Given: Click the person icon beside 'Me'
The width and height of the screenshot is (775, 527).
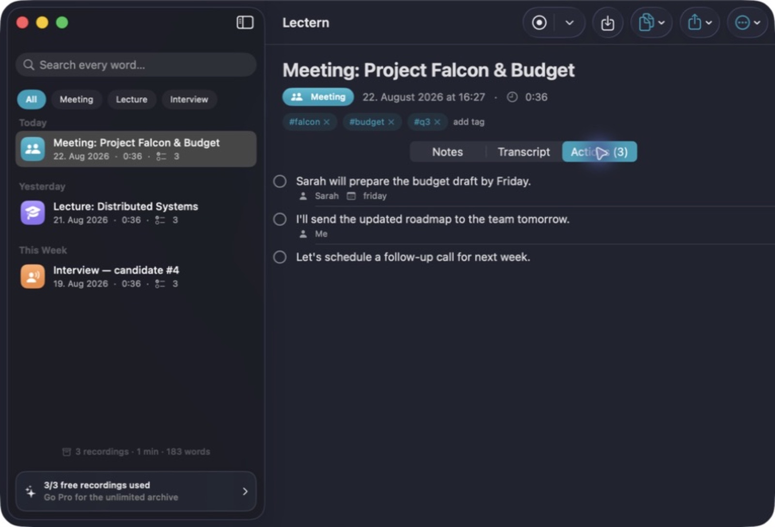Looking at the screenshot, I should tap(303, 234).
